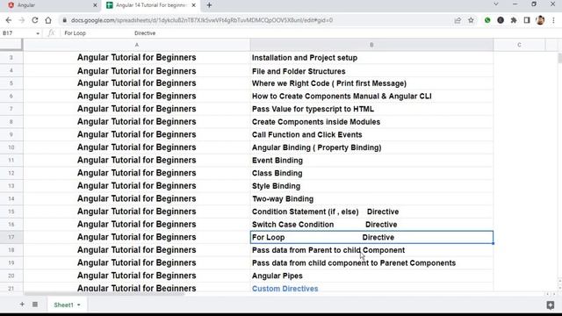Select cell "Pass Value for typescript to HTML"
The width and height of the screenshot is (562, 316).
371,109
